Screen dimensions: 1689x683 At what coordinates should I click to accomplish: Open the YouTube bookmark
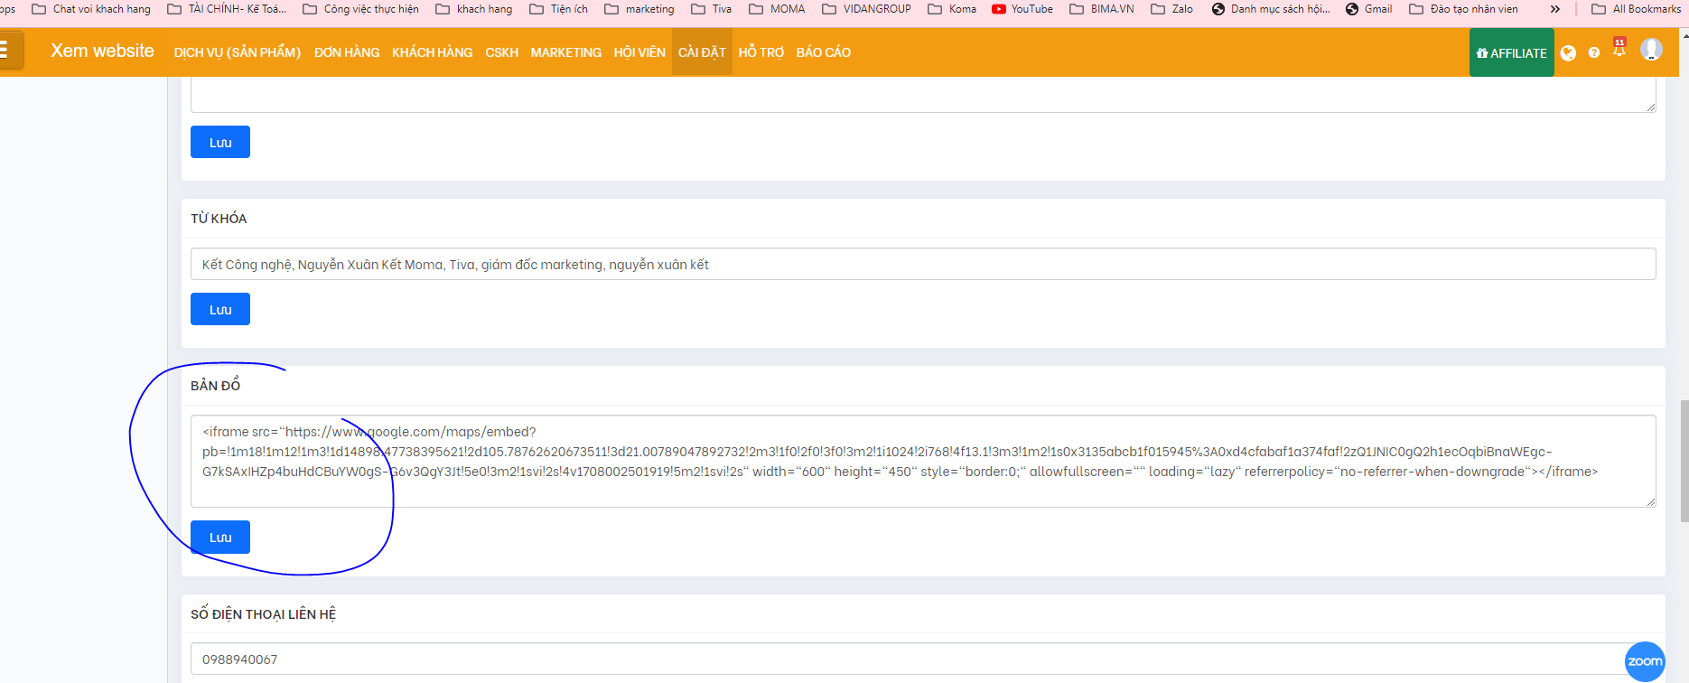(1022, 9)
